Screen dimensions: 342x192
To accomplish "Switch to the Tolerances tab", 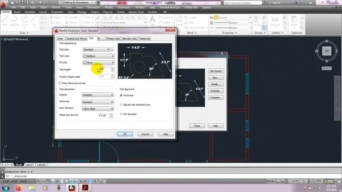I will pos(144,38).
